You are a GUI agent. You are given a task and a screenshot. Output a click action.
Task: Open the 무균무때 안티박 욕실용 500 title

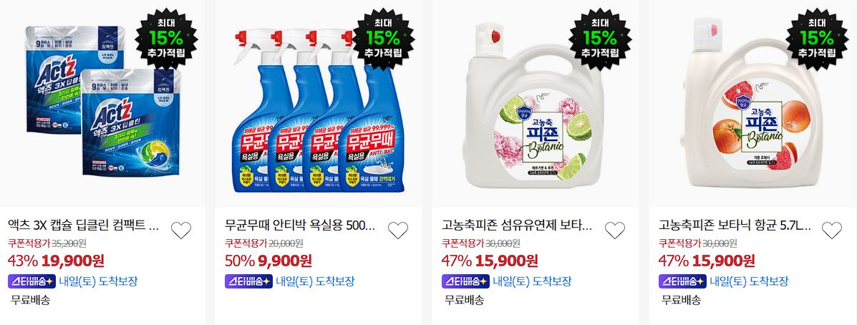300,225
